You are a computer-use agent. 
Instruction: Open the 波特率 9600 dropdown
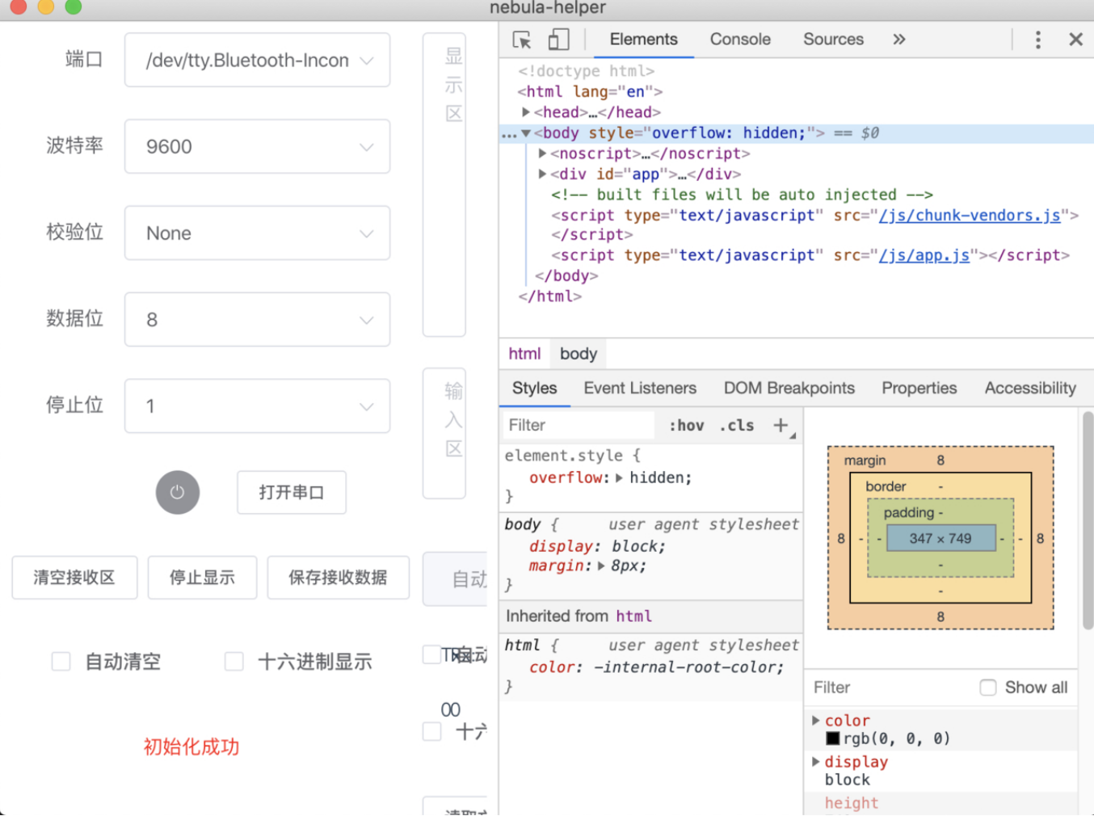coord(257,146)
